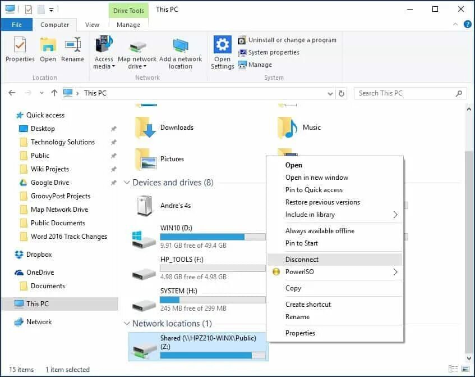Image resolution: width=475 pixels, height=377 pixels.
Task: Click the Open Settings gear icon
Action: tap(222, 44)
